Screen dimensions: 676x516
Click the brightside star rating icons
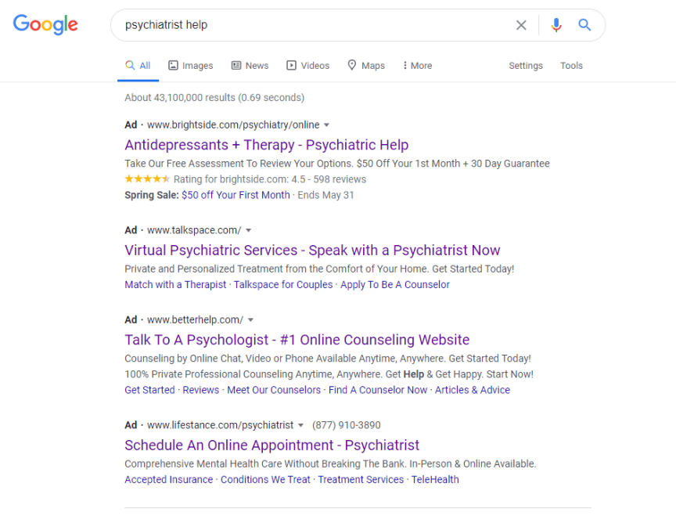[x=147, y=179]
